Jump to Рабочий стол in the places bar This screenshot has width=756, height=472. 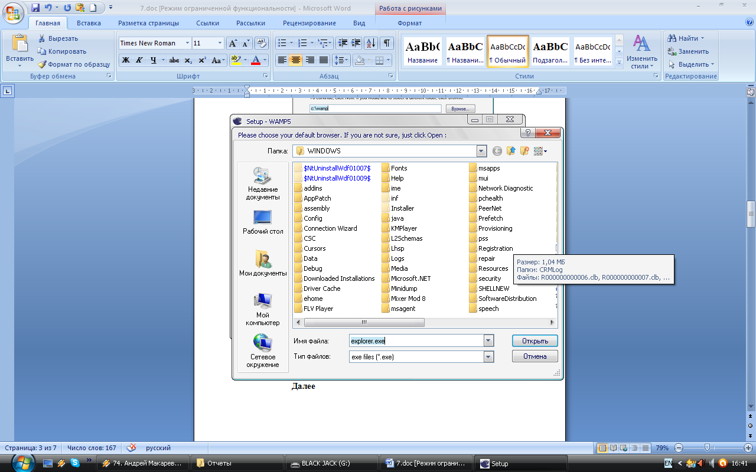[263, 222]
